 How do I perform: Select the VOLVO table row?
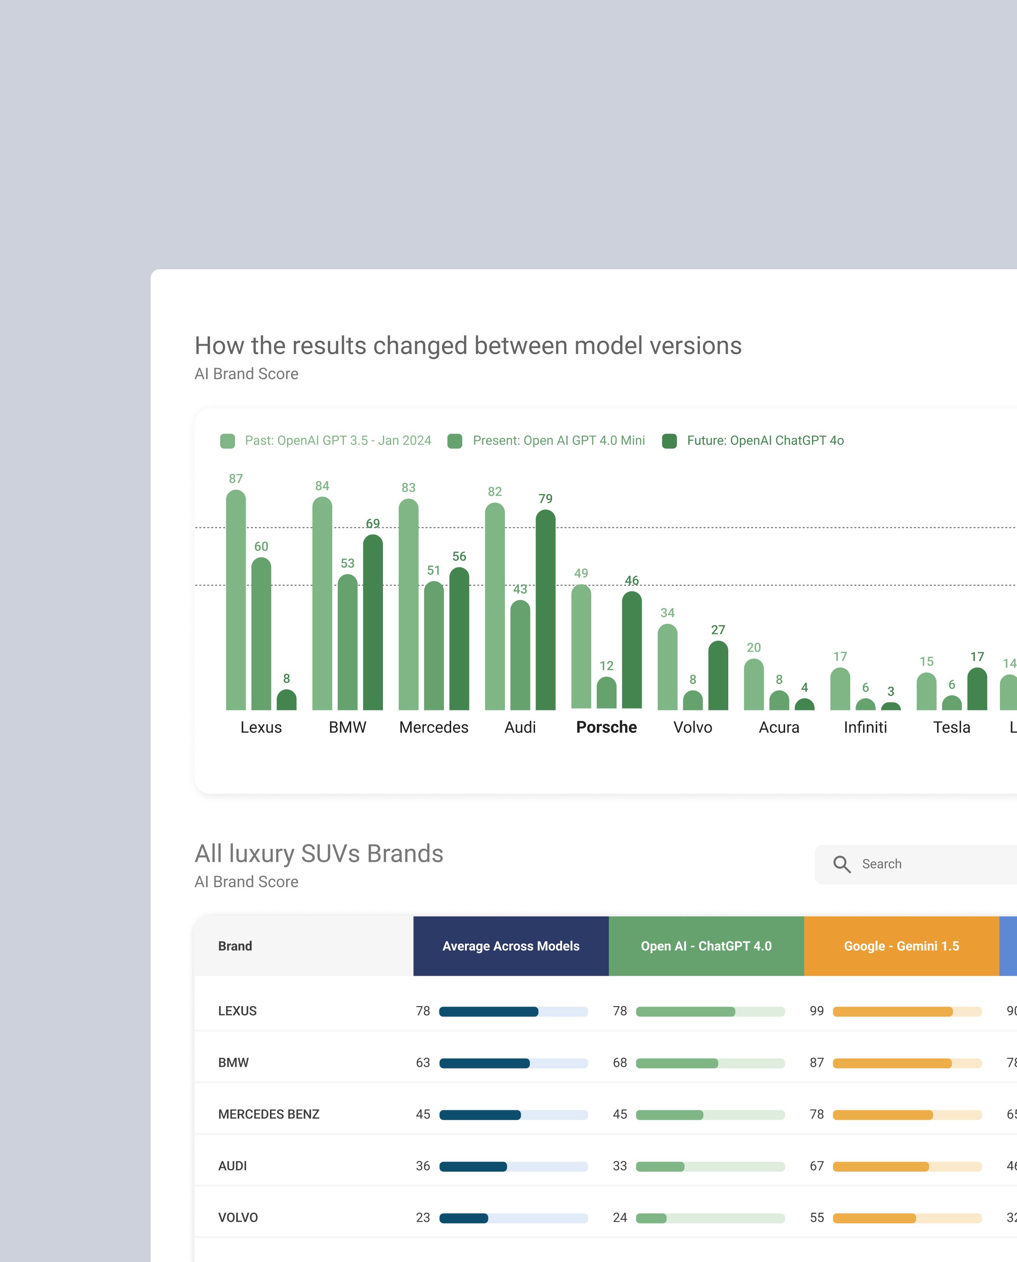(238, 1218)
